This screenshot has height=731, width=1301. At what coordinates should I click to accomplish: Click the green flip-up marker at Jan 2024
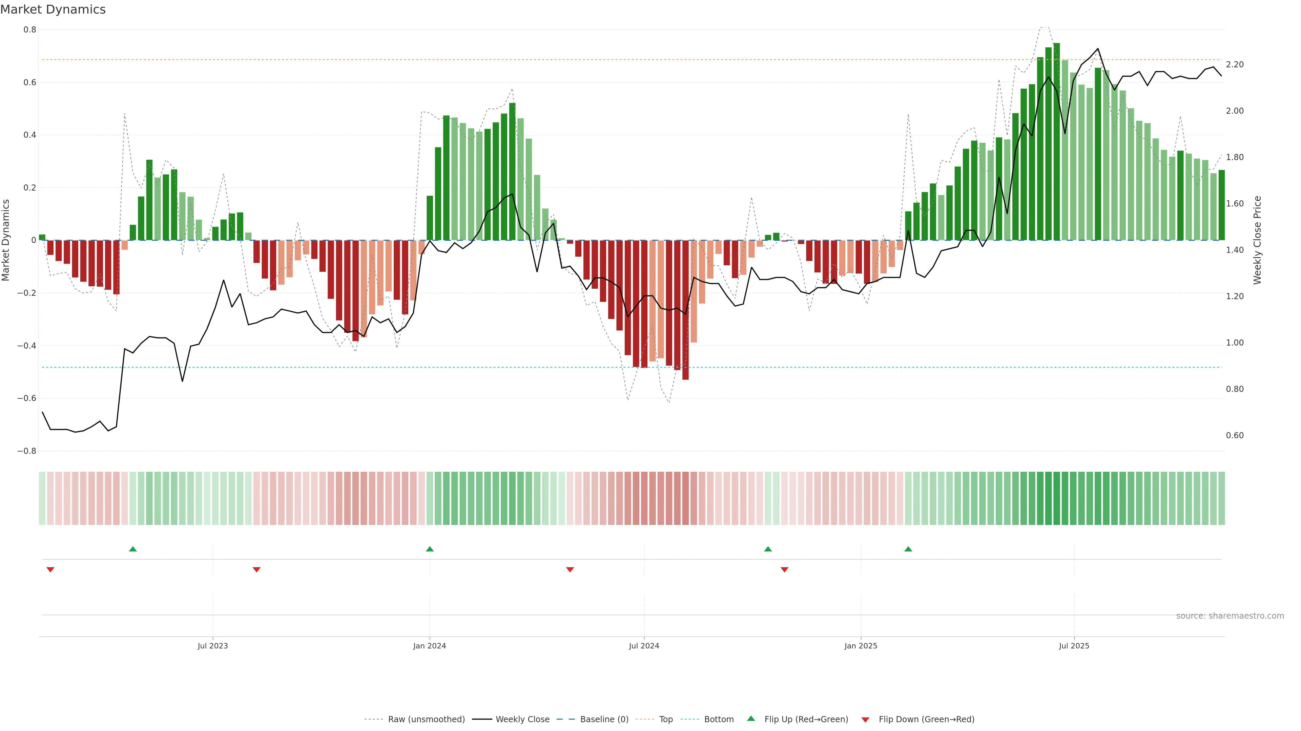pyautogui.click(x=430, y=549)
